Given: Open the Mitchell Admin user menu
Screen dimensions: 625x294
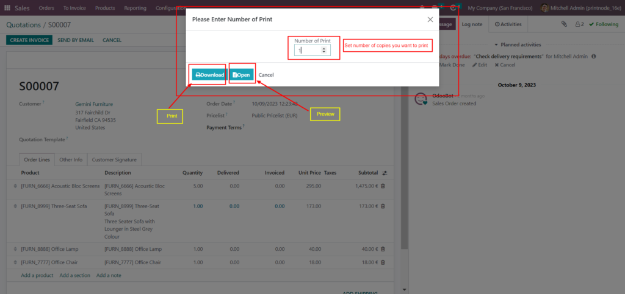Looking at the screenshot, I should click(580, 8).
